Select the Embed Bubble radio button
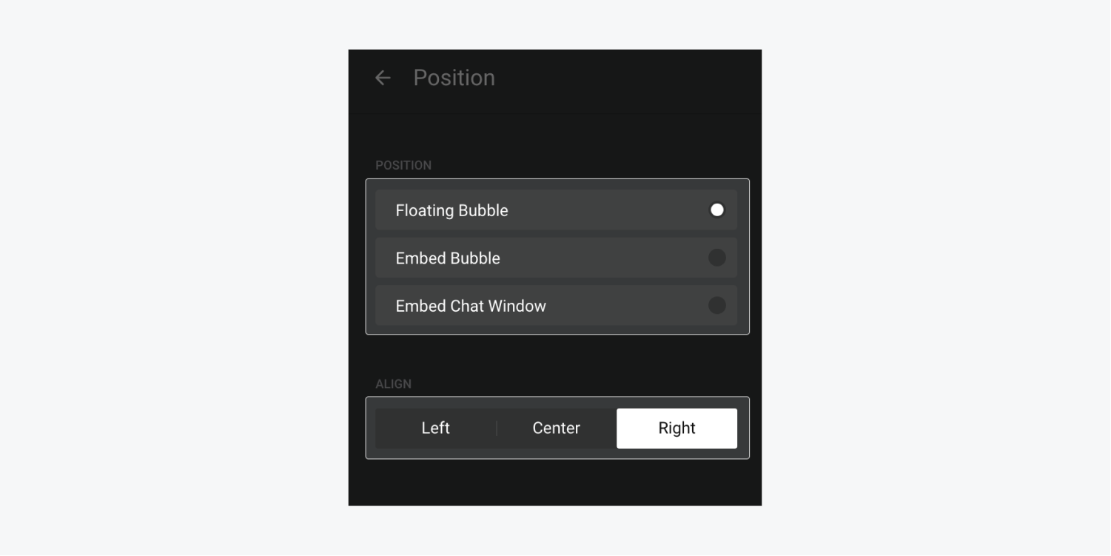The width and height of the screenshot is (1111, 556). 716,258
